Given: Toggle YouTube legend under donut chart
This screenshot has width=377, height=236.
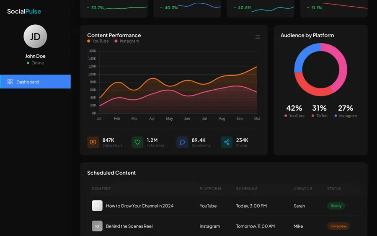Looking at the screenshot, I should click(294, 116).
